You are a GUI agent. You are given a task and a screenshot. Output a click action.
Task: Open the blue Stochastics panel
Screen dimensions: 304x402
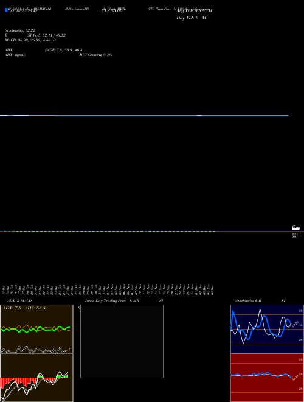[267, 329]
